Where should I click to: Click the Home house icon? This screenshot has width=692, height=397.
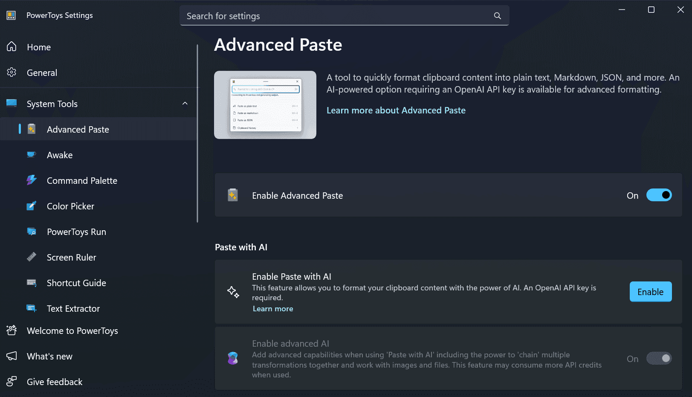12,47
